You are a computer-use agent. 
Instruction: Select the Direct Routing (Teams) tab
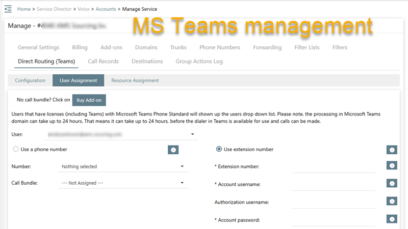[46, 61]
